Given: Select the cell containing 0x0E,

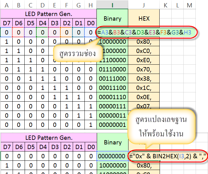Looking at the screenshot, I should click(x=144, y=97).
